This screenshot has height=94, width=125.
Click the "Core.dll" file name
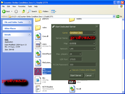pos(45,36)
